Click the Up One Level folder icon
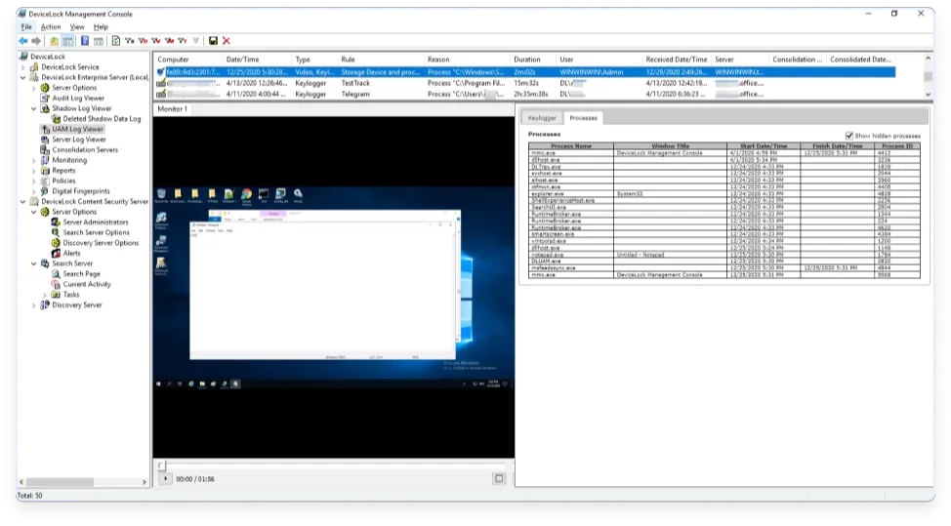This screenshot has width=951, height=526. pyautogui.click(x=54, y=41)
